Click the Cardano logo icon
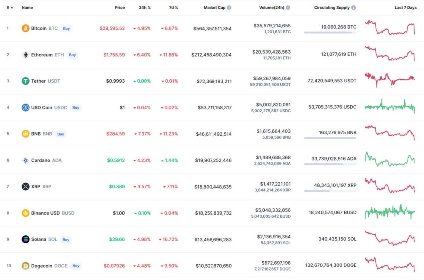 click(25, 160)
